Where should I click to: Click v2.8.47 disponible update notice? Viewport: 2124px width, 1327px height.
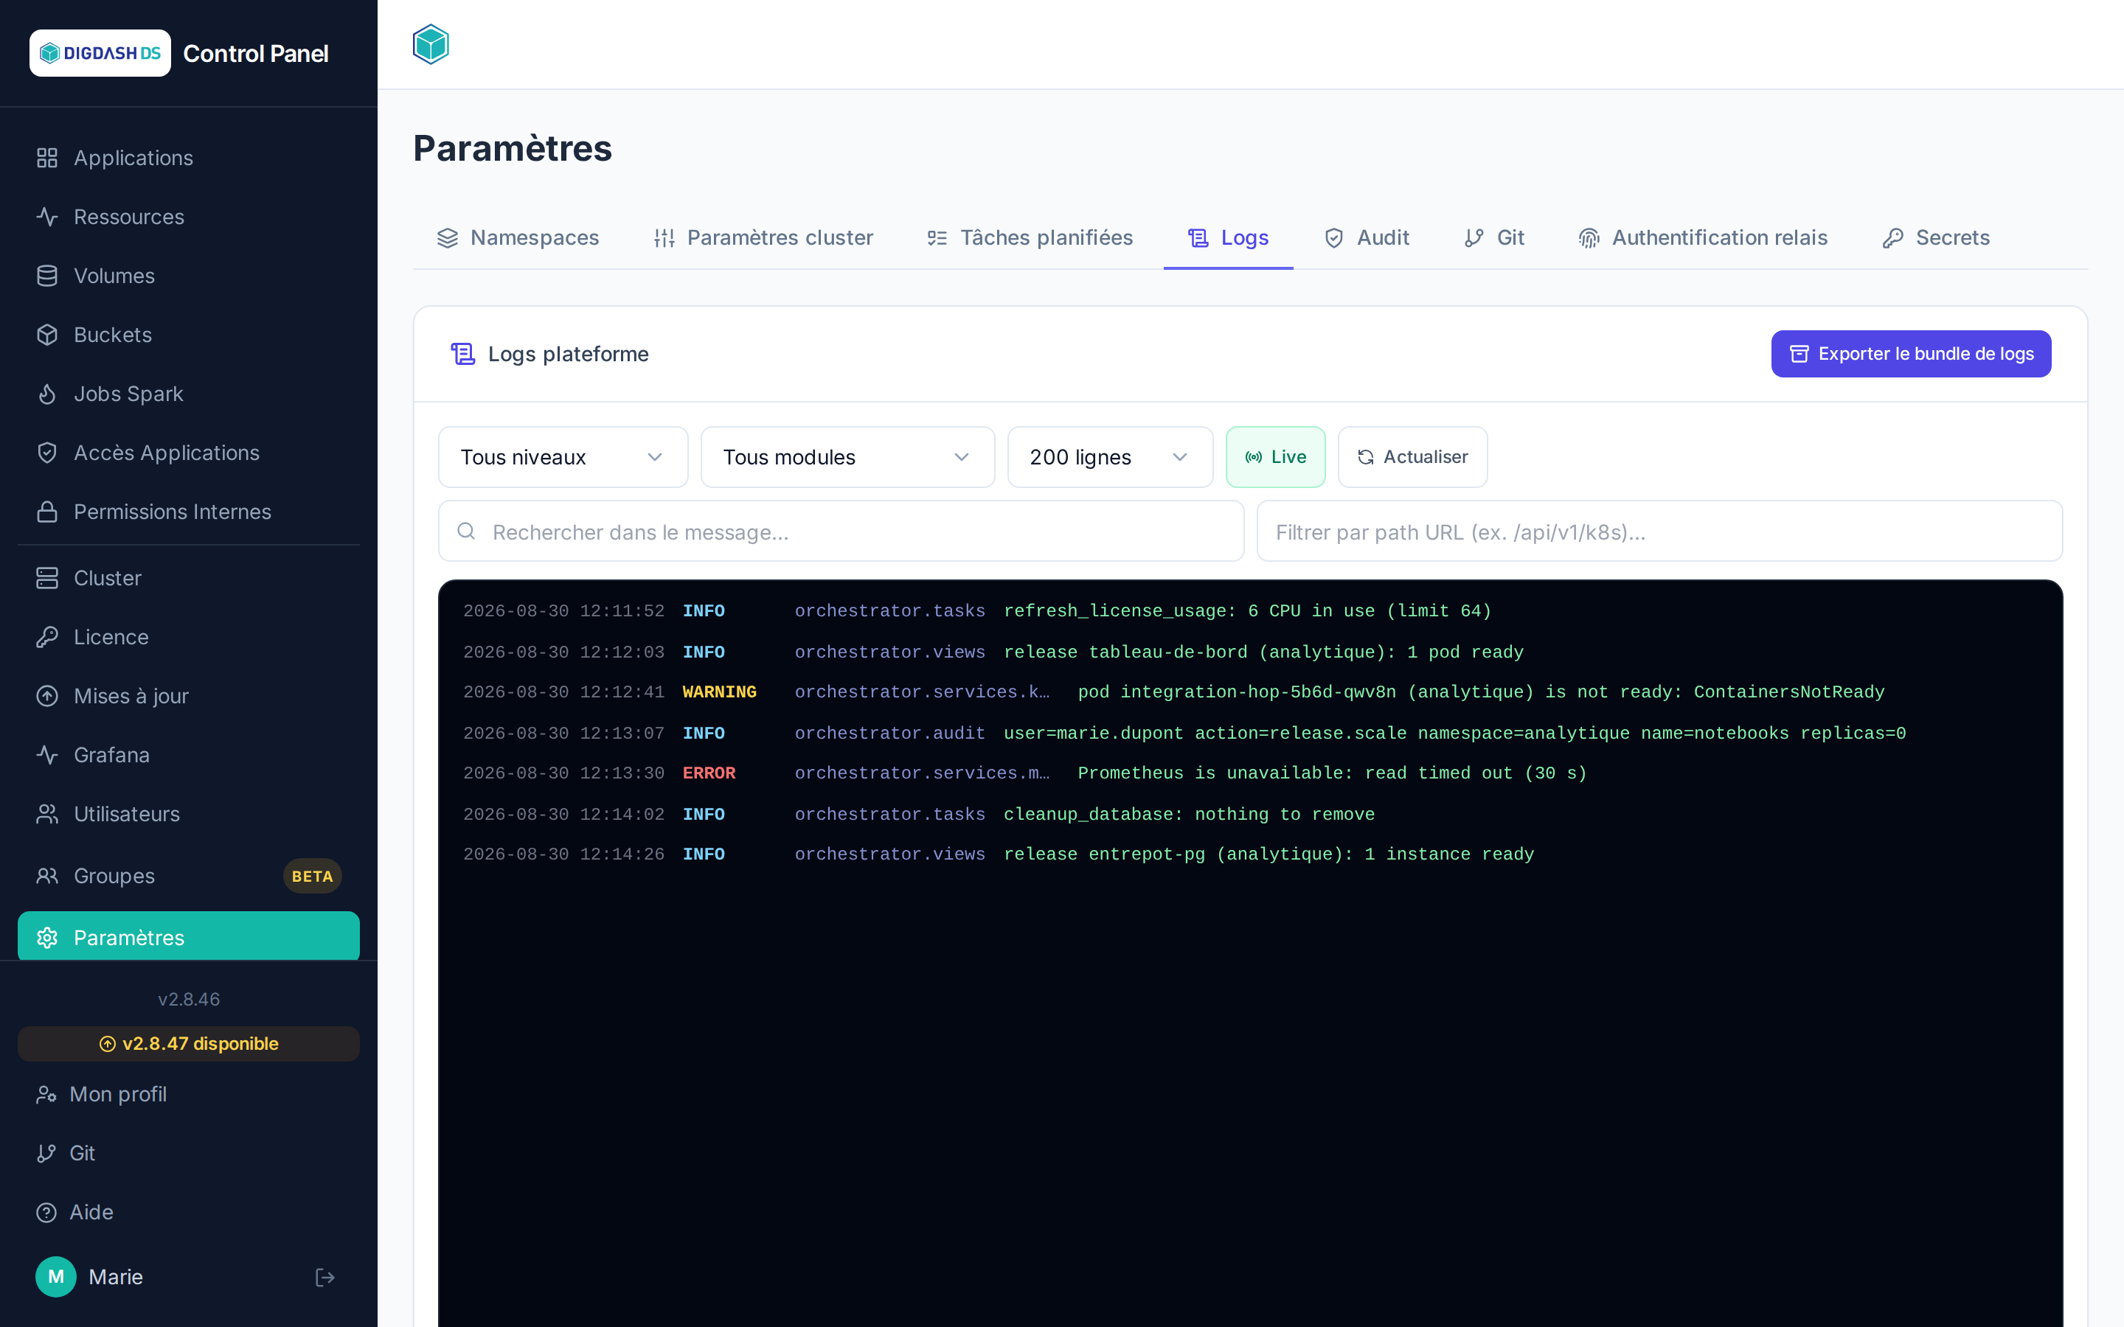189,1043
